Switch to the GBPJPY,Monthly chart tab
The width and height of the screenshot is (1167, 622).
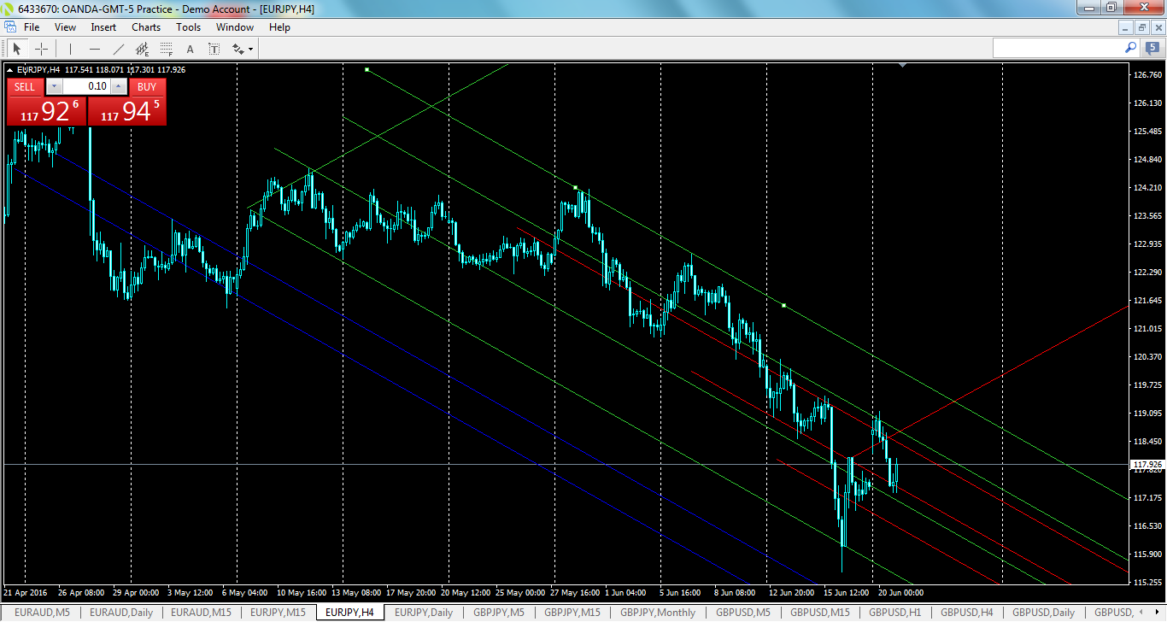click(657, 613)
